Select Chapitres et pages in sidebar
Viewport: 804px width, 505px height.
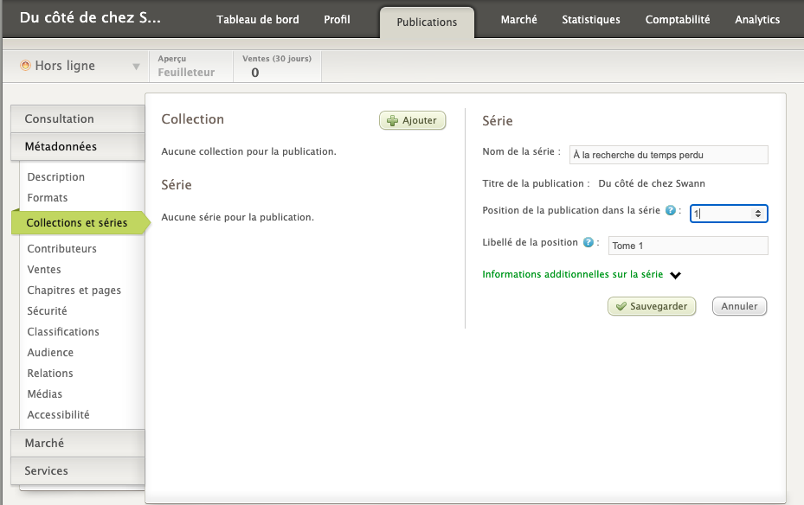74,291
